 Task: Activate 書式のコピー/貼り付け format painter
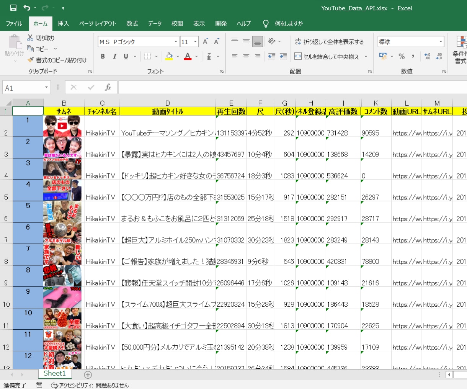pos(57,60)
